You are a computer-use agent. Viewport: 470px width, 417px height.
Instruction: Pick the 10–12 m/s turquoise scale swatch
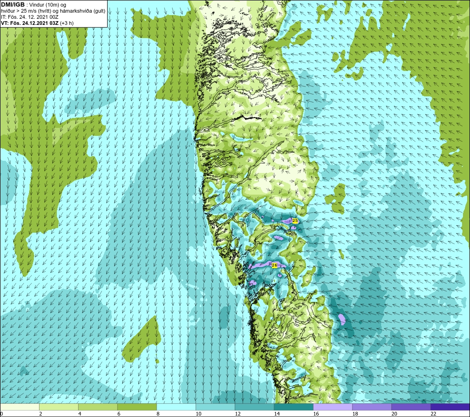215,407
